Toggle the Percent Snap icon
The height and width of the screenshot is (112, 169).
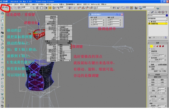pos(87,8)
